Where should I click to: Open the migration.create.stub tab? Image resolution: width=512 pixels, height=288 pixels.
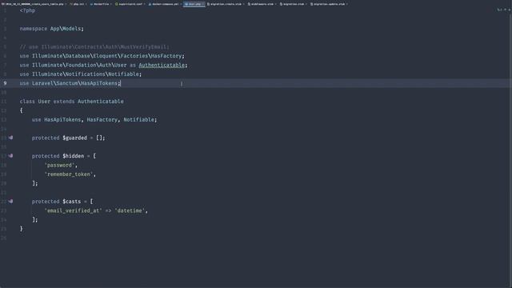[x=226, y=4]
